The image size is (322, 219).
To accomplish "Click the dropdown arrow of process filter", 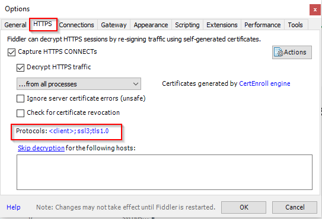I will [136, 84].
